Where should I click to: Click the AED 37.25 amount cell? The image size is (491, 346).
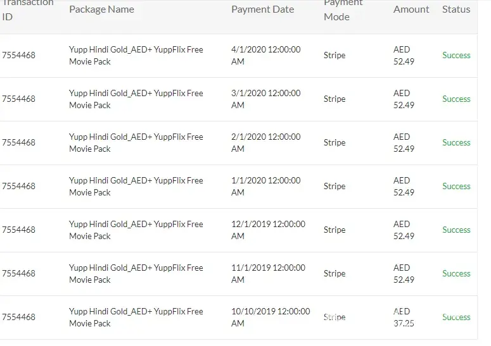click(x=404, y=318)
